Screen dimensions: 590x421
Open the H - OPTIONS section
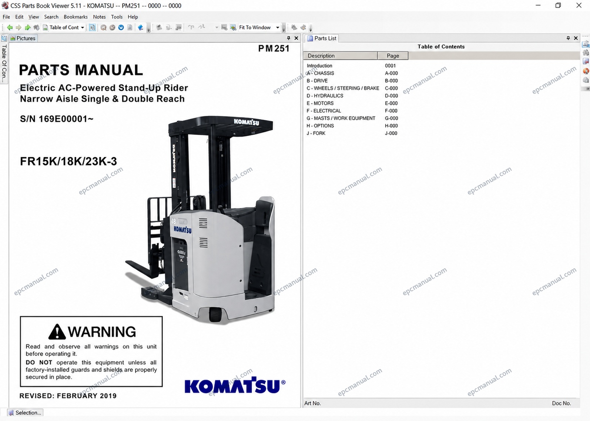coord(320,126)
